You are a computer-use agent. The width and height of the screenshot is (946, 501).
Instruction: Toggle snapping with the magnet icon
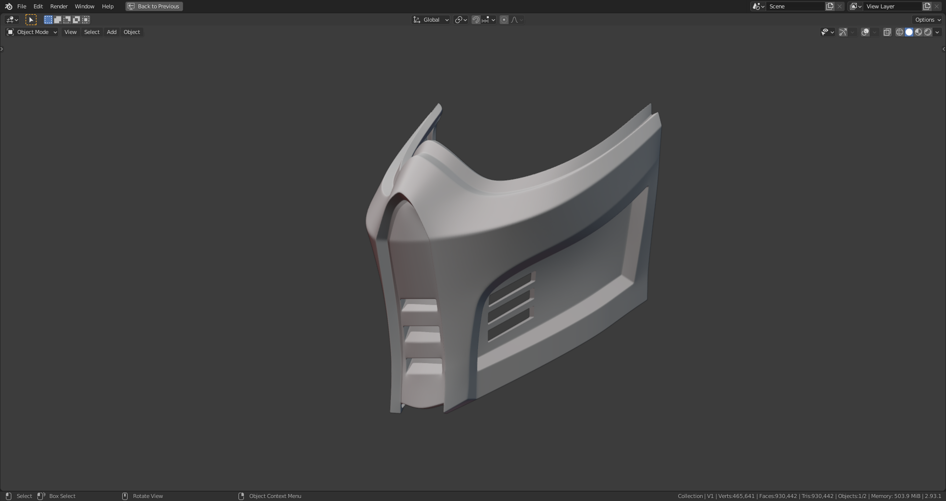(476, 20)
